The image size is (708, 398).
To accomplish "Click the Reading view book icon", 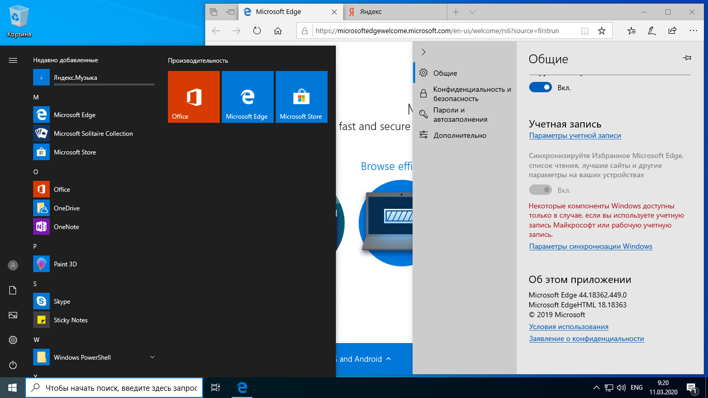I will coord(585,31).
